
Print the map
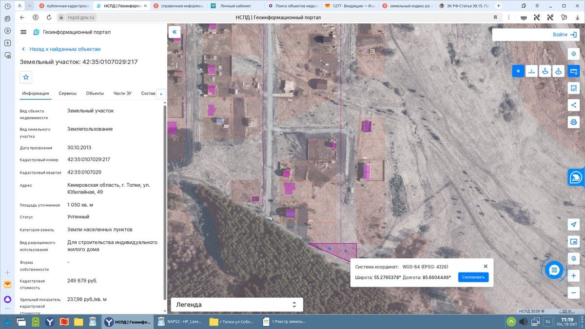tap(573, 122)
